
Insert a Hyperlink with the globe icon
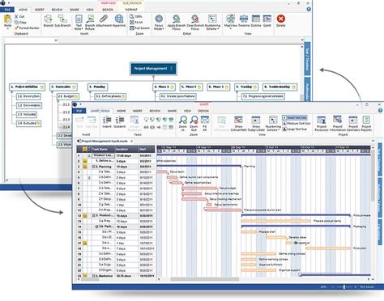point(119,21)
